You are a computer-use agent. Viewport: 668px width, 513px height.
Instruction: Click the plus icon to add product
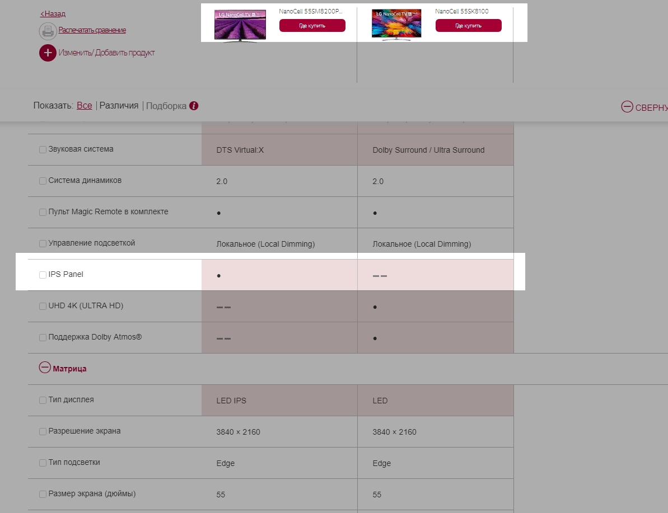(48, 53)
